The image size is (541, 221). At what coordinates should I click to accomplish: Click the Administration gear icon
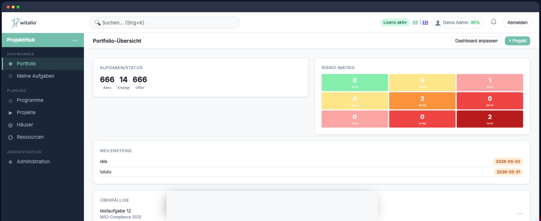pyautogui.click(x=10, y=162)
